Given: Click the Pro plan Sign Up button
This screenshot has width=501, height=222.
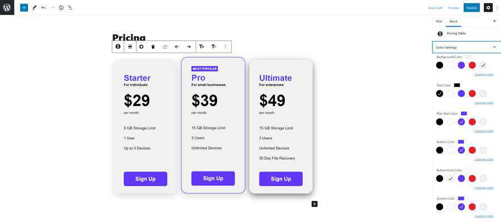Looking at the screenshot, I should (x=213, y=178).
